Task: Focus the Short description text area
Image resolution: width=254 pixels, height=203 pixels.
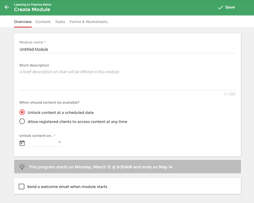Action: 127,80
